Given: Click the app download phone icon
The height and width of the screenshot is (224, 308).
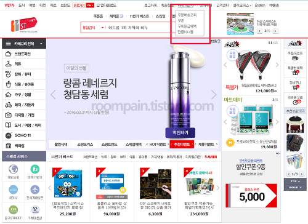Looking at the screenshot, I should [98, 5].
